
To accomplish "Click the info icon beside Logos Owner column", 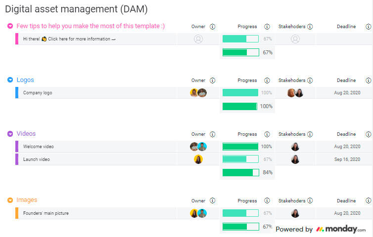I will click(x=213, y=80).
